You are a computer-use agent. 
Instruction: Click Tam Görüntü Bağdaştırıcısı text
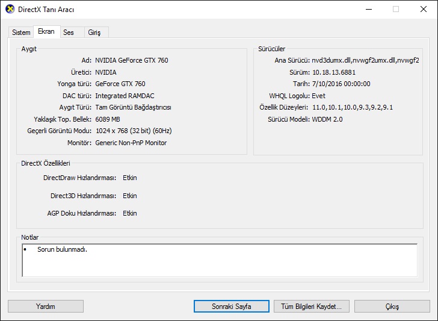point(133,107)
